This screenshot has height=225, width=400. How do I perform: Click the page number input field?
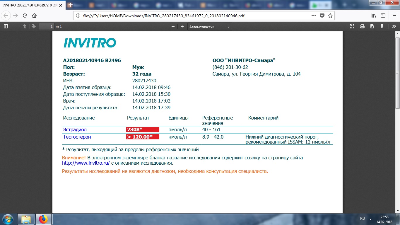(47, 26)
